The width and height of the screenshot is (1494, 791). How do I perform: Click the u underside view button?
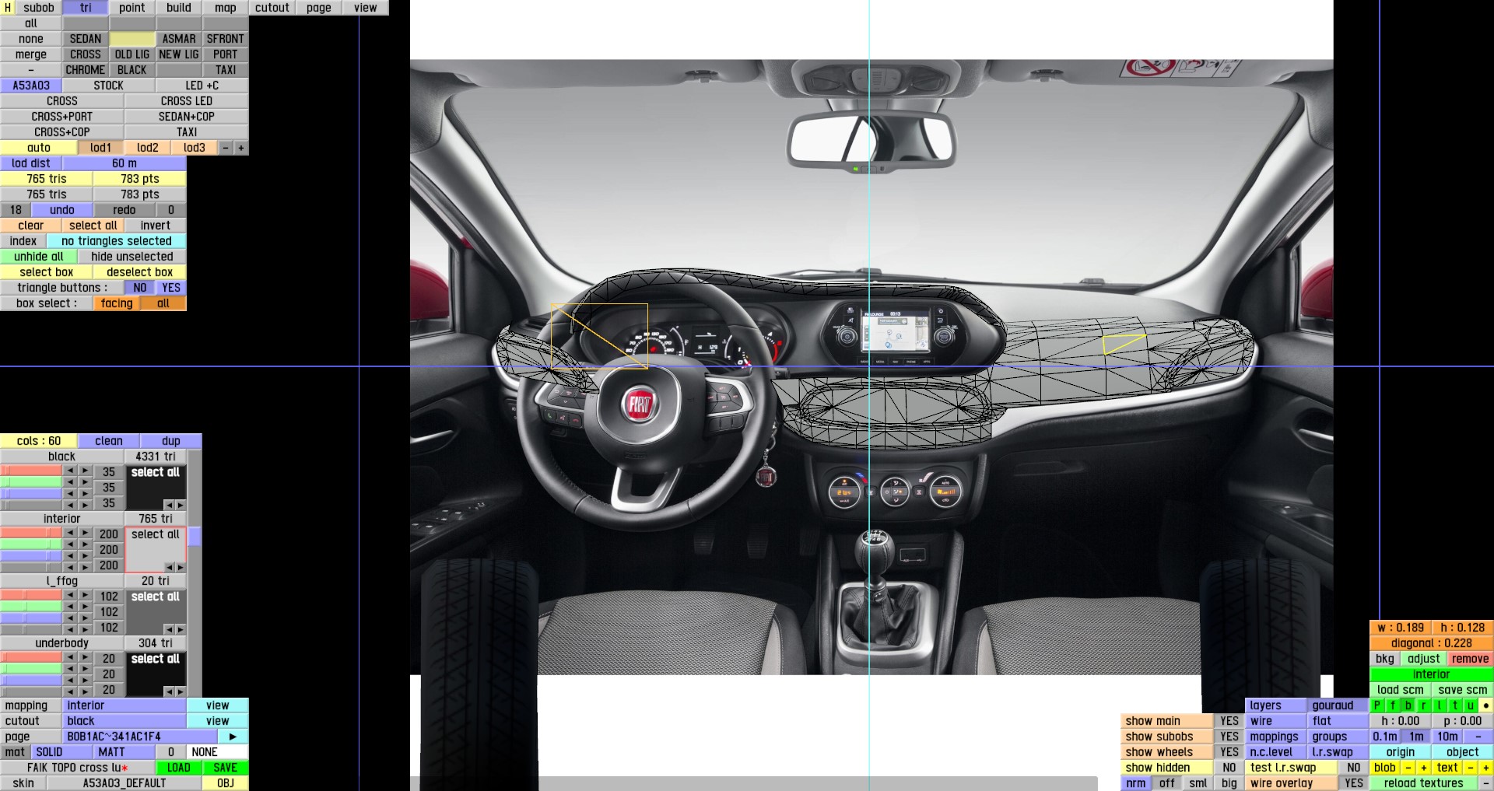(x=1471, y=705)
